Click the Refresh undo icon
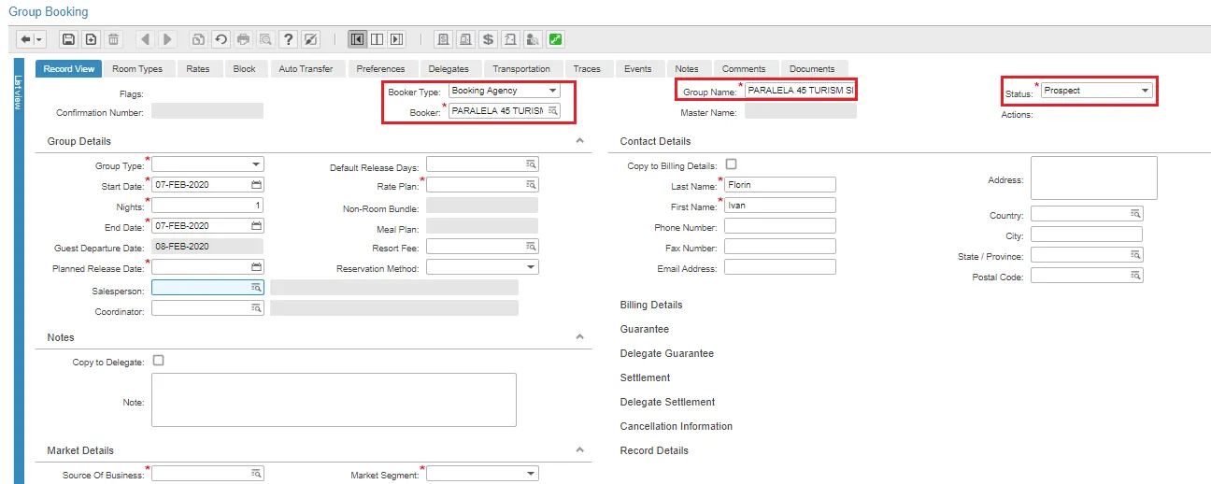The height and width of the screenshot is (484, 1211). pos(221,39)
